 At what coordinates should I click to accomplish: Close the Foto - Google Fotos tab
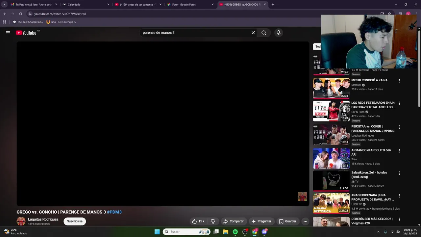(212, 5)
